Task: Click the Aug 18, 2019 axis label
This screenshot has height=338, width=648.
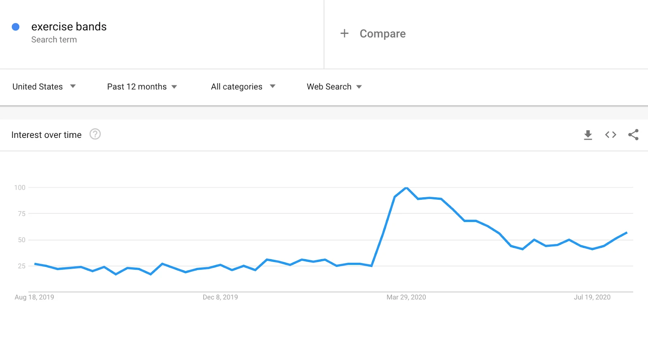Action: (x=34, y=297)
